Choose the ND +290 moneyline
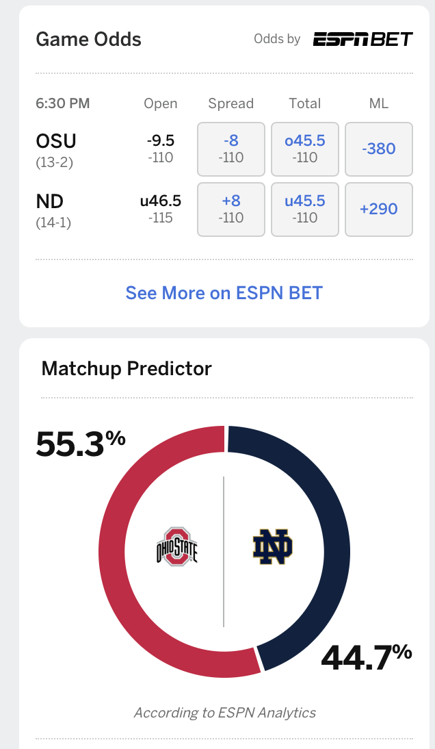Screen dimensions: 435x749 click(378, 209)
